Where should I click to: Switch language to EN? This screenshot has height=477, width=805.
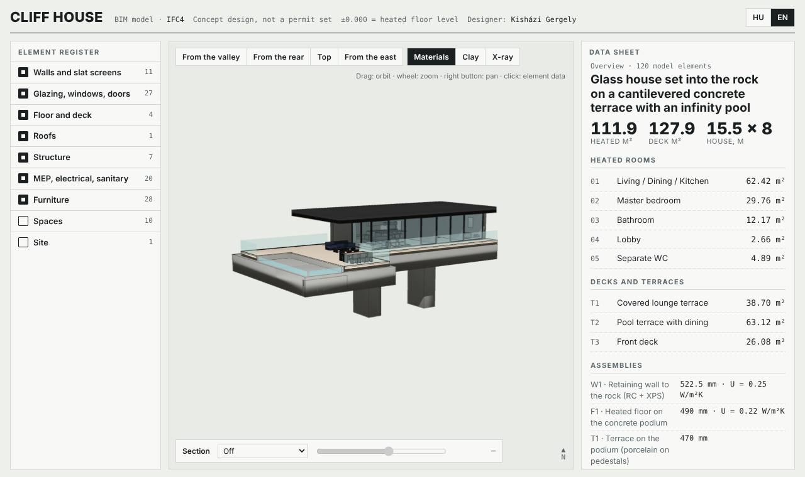782,18
